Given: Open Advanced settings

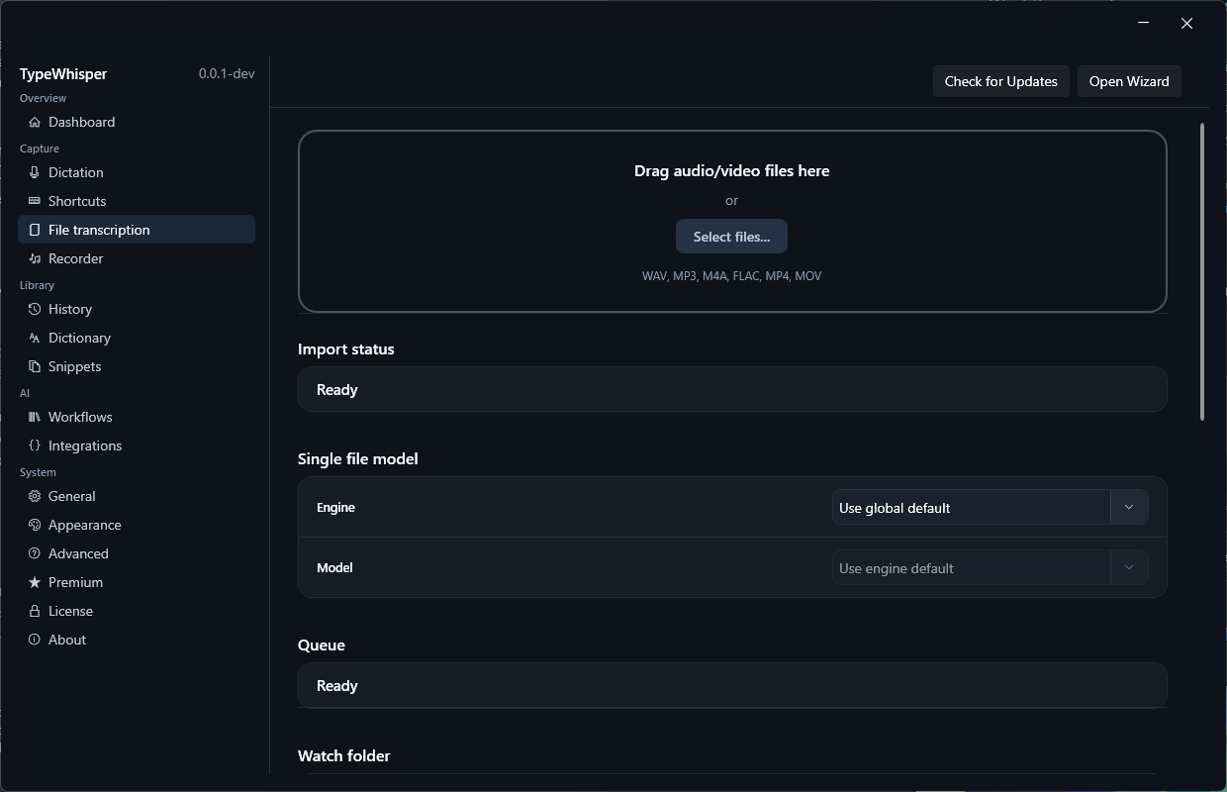Looking at the screenshot, I should pos(137,553).
